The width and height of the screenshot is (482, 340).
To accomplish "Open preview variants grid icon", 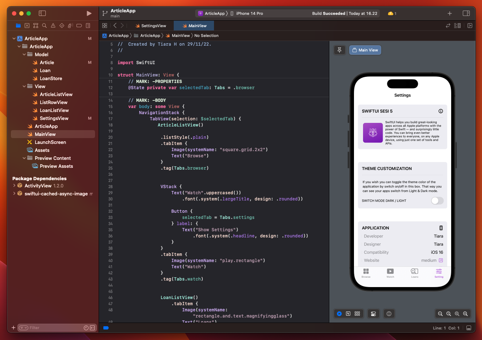I will click(357, 314).
